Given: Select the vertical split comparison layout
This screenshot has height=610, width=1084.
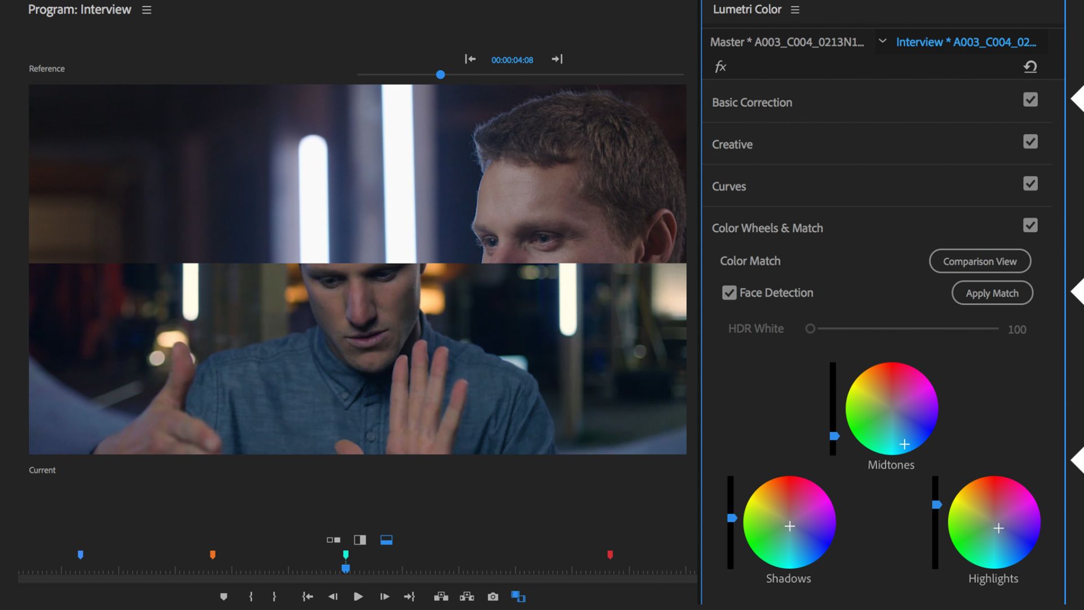Looking at the screenshot, I should [x=360, y=540].
